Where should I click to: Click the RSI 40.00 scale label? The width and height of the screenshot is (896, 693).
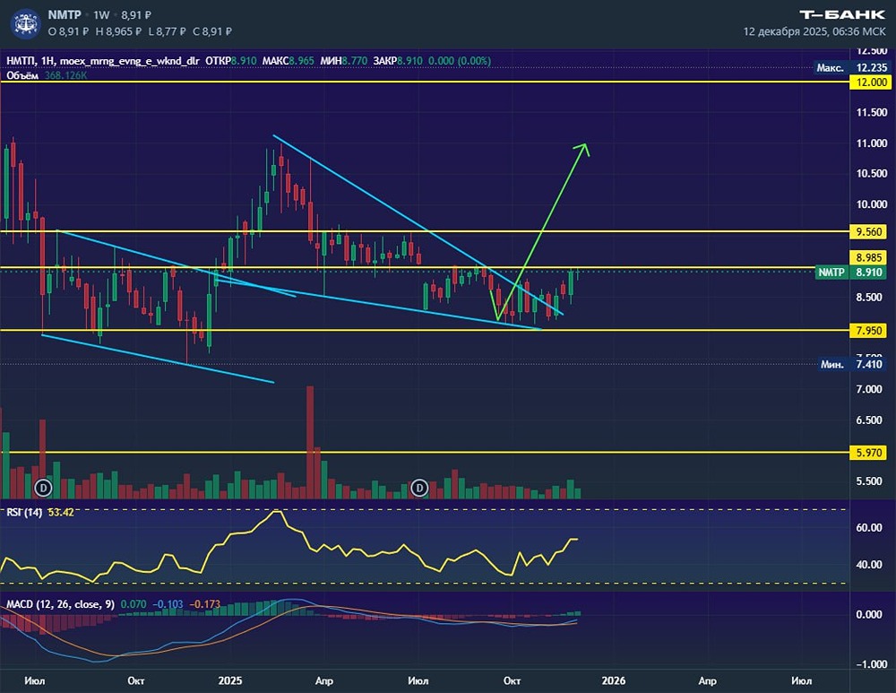pos(869,564)
